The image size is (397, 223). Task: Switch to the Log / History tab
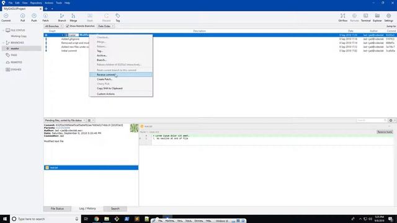tap(87, 209)
